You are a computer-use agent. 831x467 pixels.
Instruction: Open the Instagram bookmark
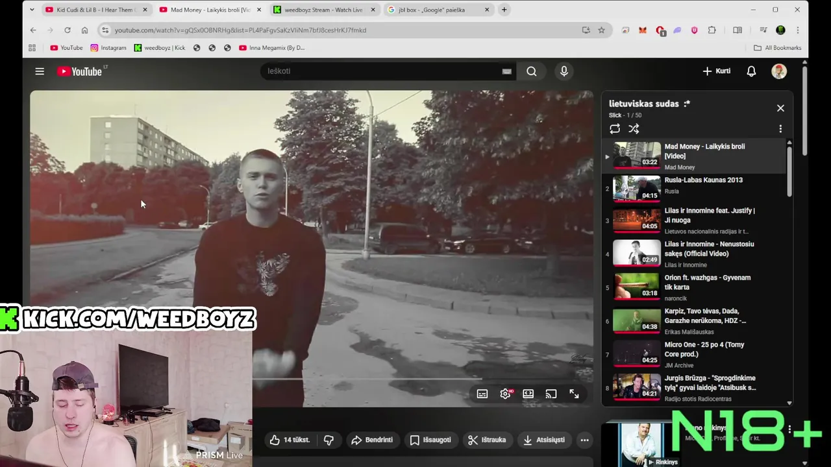[108, 48]
